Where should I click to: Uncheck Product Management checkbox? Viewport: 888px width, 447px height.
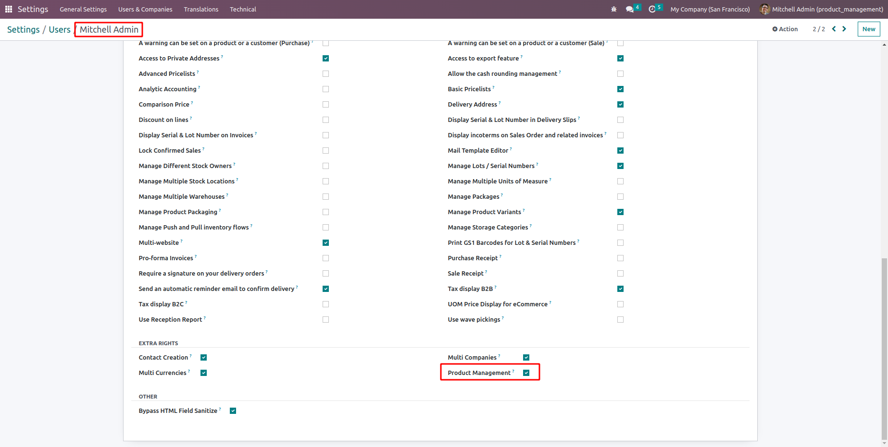tap(526, 373)
